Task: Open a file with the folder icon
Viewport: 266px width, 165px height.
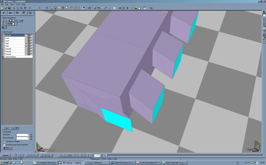Action: tap(6, 8)
